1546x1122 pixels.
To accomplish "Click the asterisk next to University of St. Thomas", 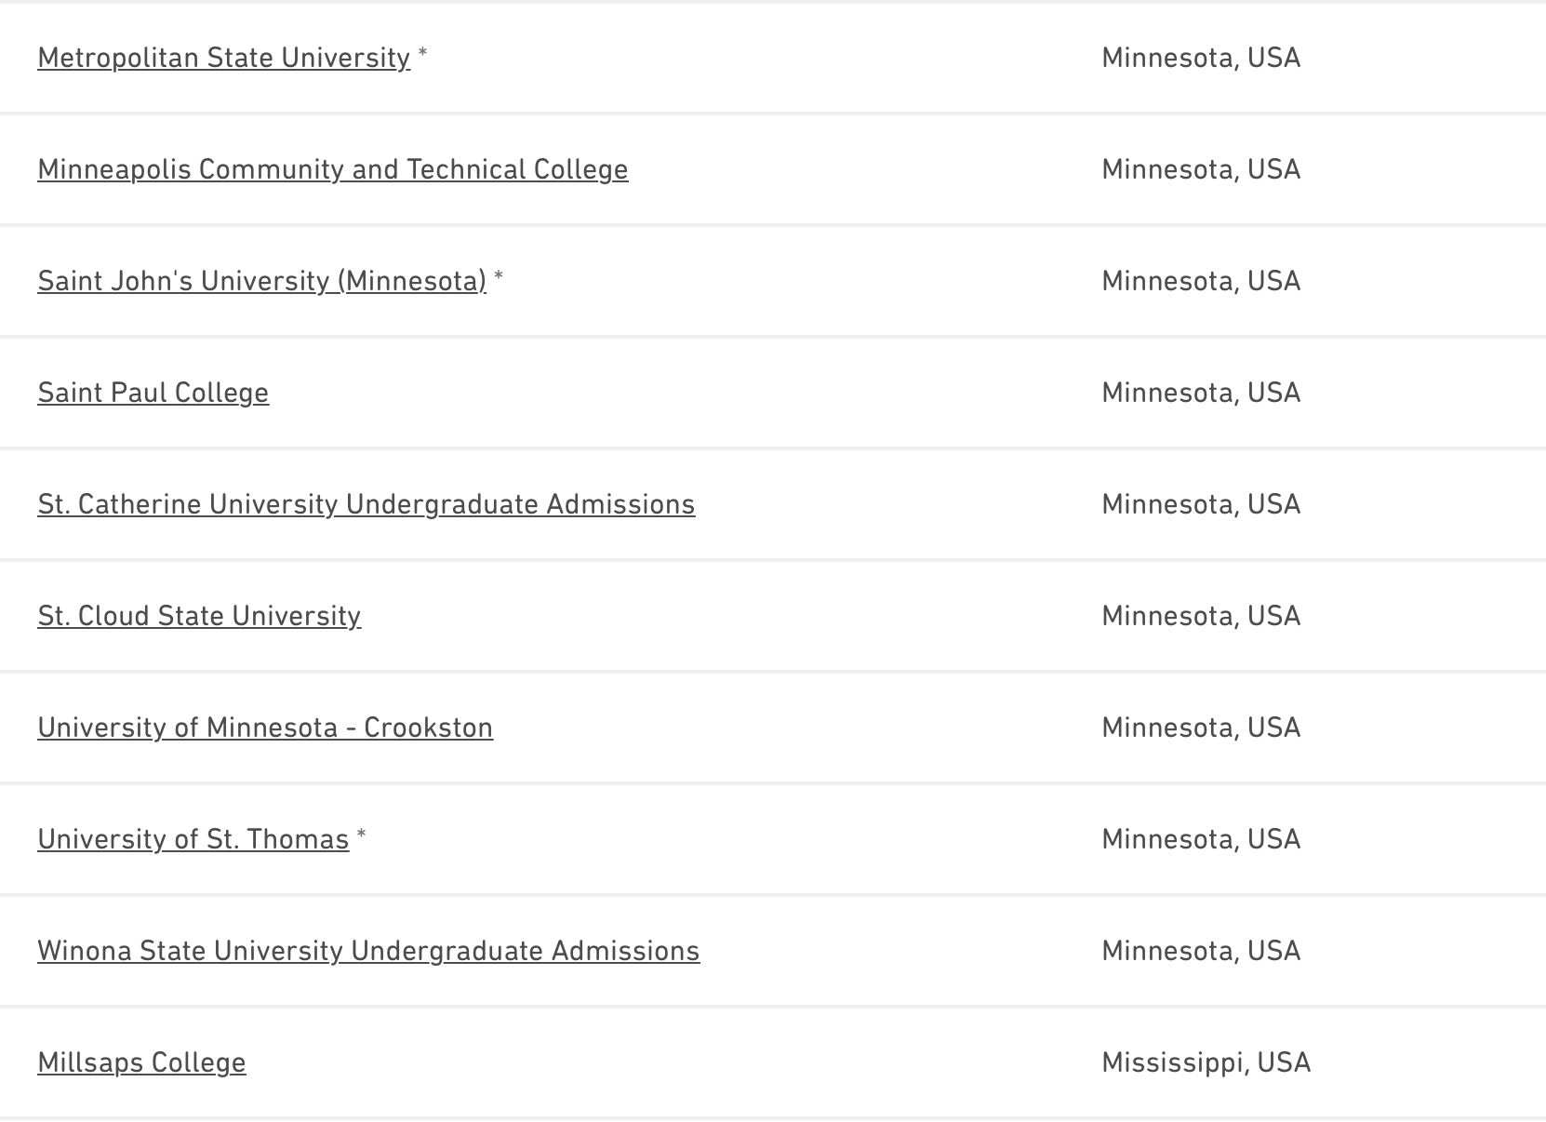I will 362,835.
